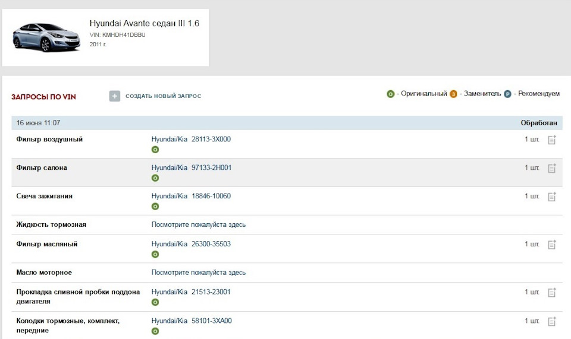
Task: Click the 'Масло моторное' row name
Action: point(44,273)
